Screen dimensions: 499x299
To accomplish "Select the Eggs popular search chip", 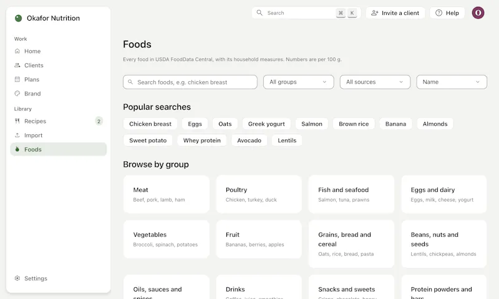I will coord(195,124).
